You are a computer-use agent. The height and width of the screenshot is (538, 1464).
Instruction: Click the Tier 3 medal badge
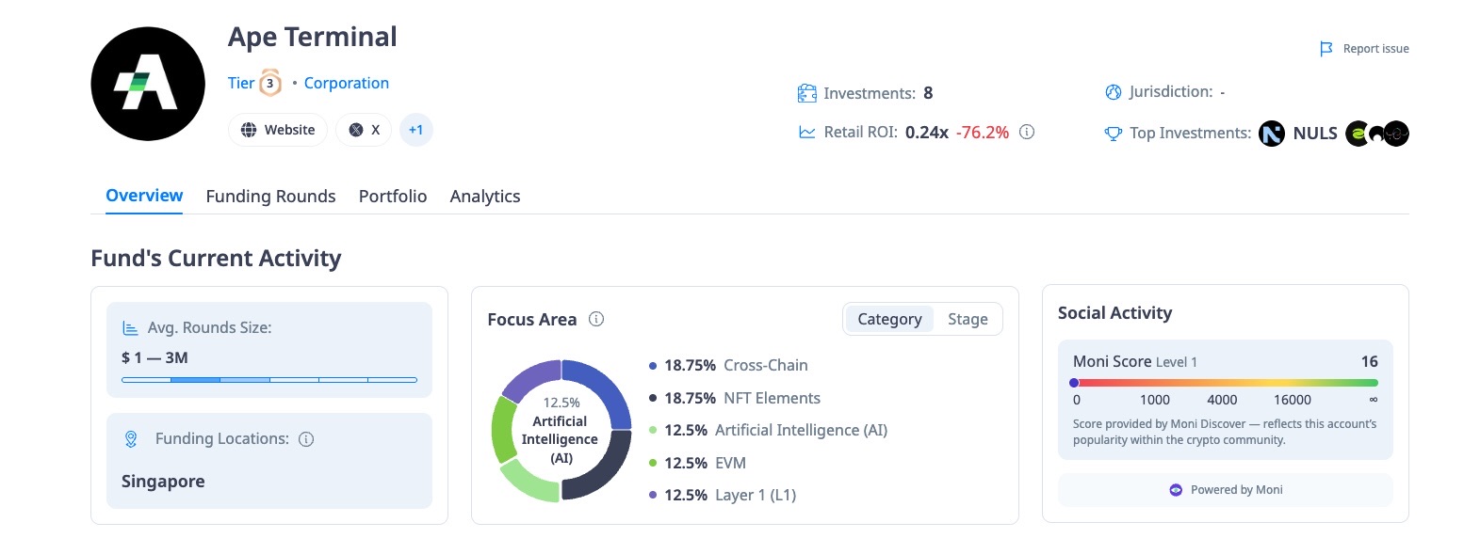270,84
